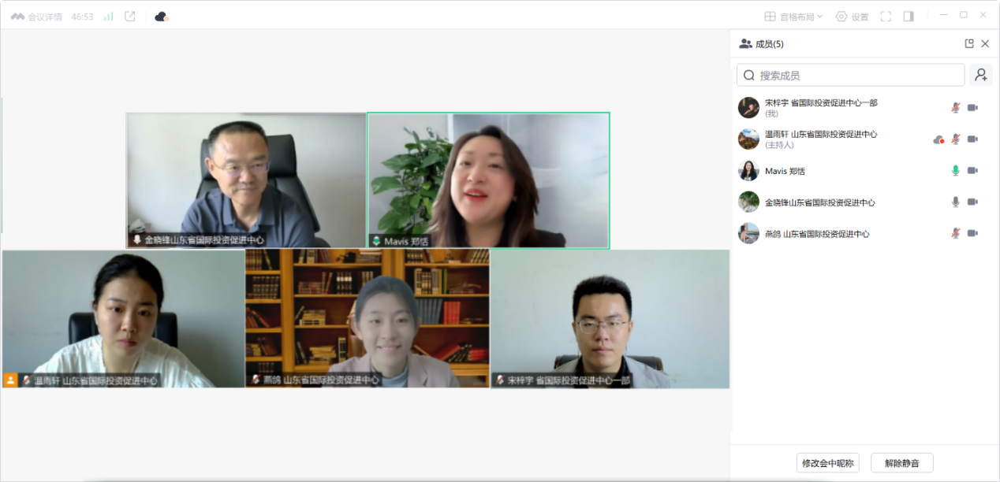Enter fullscreen mode with the fullscreen icon
Screen dimensions: 1000x482
886,17
